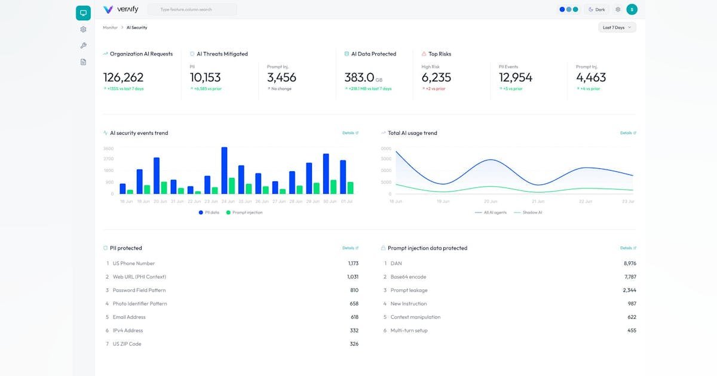Toggle Shadow AI legend line
717x376 pixels.
[528, 212]
